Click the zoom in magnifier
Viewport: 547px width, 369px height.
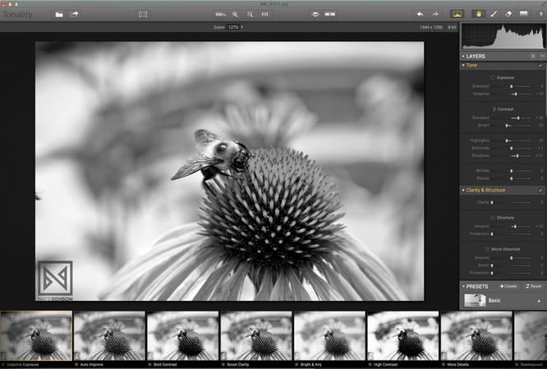click(x=235, y=14)
